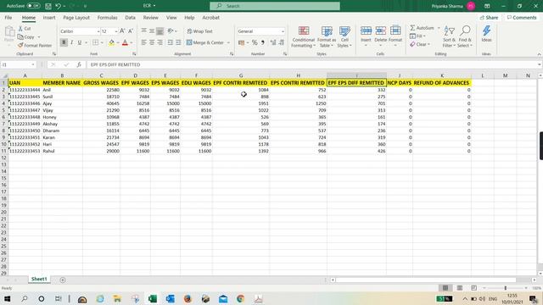Screen dimensions: 543x305
Task: Switch to Page Break Preview view
Action: coord(473,288)
